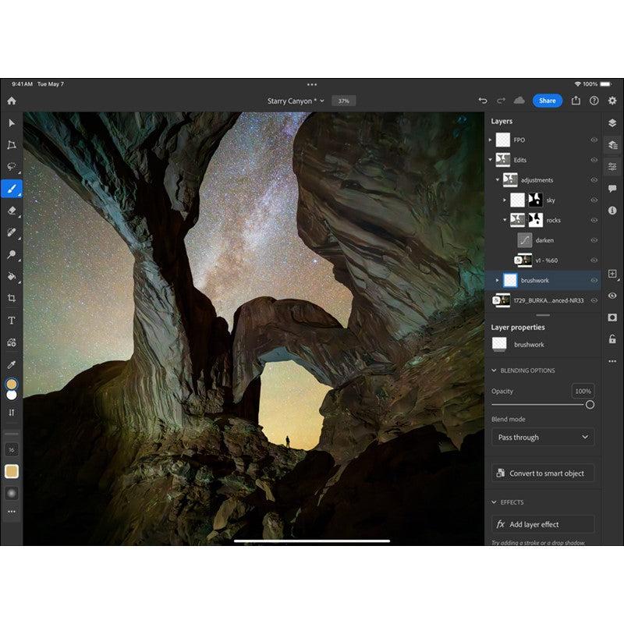Toggle visibility of brushwork layer
This screenshot has width=624, height=624.
(x=594, y=280)
